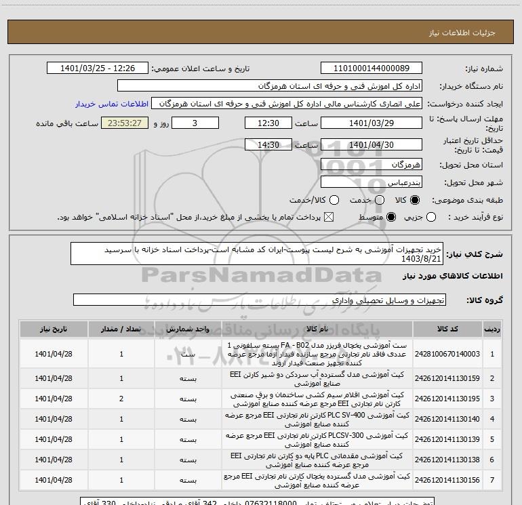Click the اطلاعات کالاهای مورد نیاز heading
This screenshot has width=522, height=505.
pyautogui.click(x=452, y=276)
